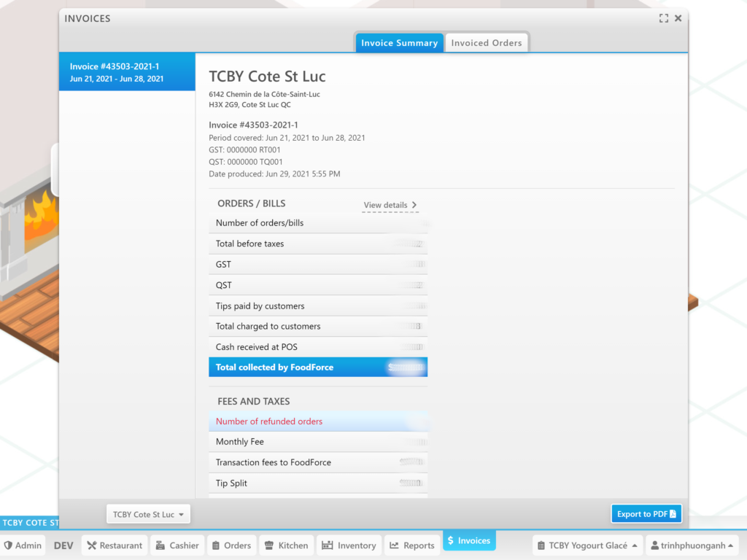Open the Reports chart section
The height and width of the screenshot is (560, 747).
click(x=412, y=545)
